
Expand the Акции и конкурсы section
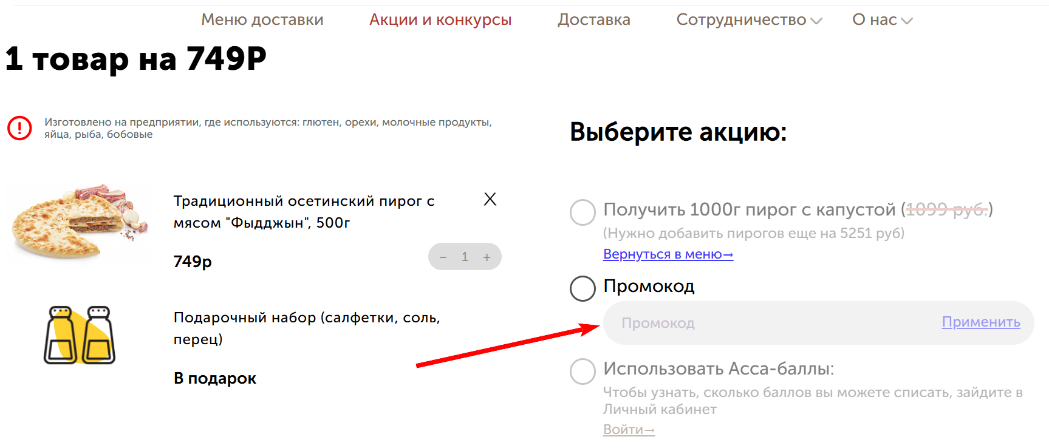coord(440,19)
